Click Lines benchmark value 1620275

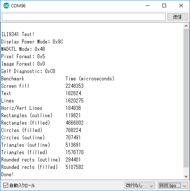[x=75, y=101]
